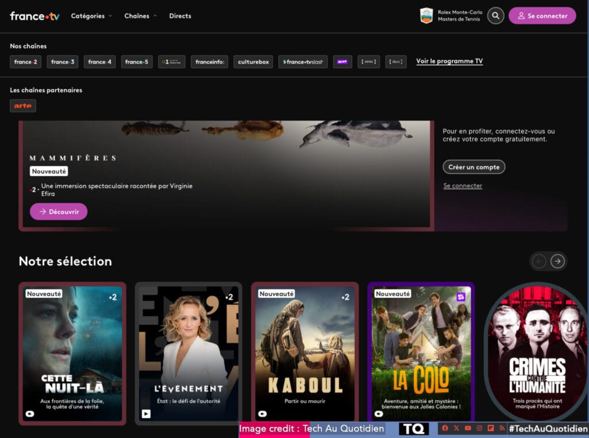Click the eye icon on Kaboul card
The height and width of the screenshot is (438, 589).
262,414
